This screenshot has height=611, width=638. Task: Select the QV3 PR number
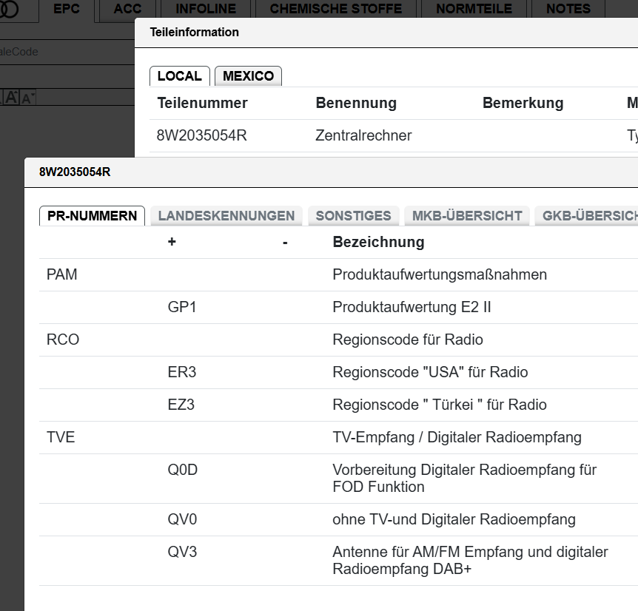pyautogui.click(x=182, y=552)
